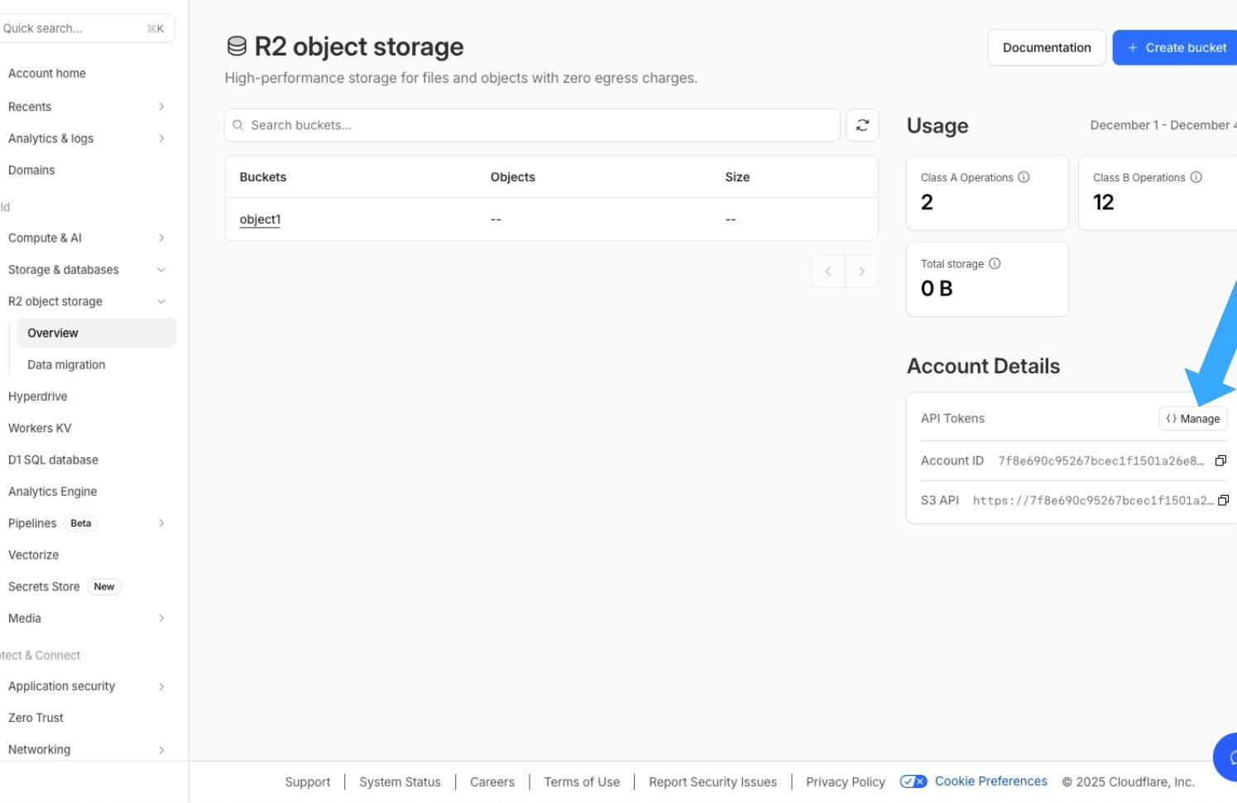Expand the Compute & AI section
Image resolution: width=1237 pixels, height=803 pixels.
click(x=161, y=238)
